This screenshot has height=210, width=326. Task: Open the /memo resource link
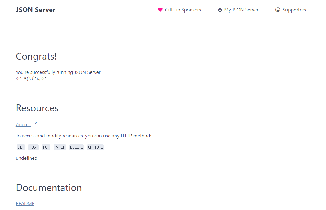click(x=24, y=124)
